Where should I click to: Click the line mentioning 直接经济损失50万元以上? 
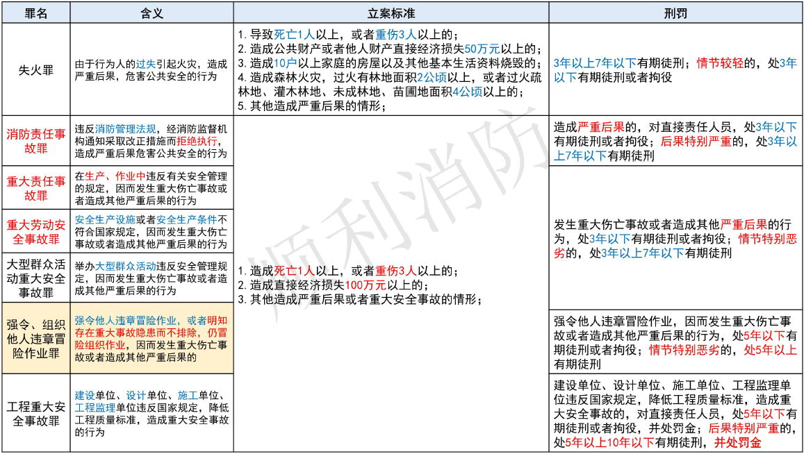click(391, 49)
